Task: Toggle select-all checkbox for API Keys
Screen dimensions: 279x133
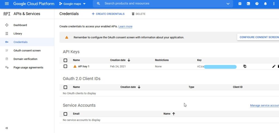Action: tap(65, 60)
